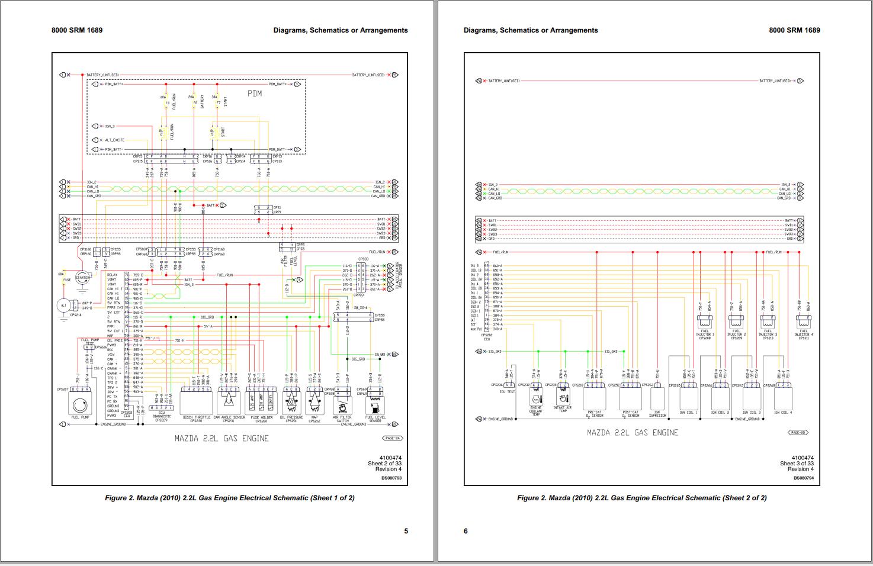This screenshot has width=873, height=566.
Task: Select the "Sheet 2 of 33" text
Action: tap(384, 464)
